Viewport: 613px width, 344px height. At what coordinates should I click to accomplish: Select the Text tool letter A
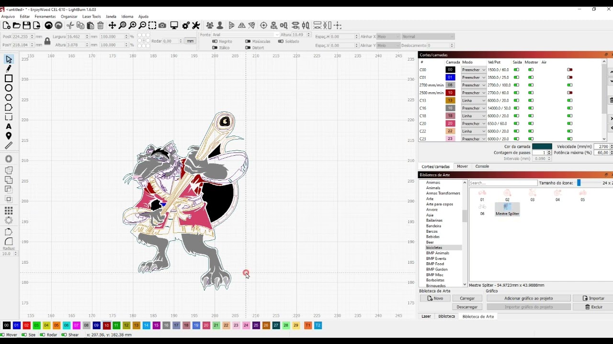point(9,127)
